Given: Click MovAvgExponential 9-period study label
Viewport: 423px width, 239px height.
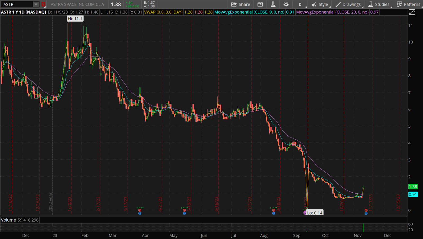Looking at the screenshot, I should point(249,12).
